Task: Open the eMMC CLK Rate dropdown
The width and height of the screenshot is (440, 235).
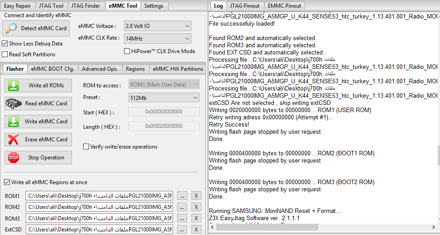Action: [x=158, y=39]
